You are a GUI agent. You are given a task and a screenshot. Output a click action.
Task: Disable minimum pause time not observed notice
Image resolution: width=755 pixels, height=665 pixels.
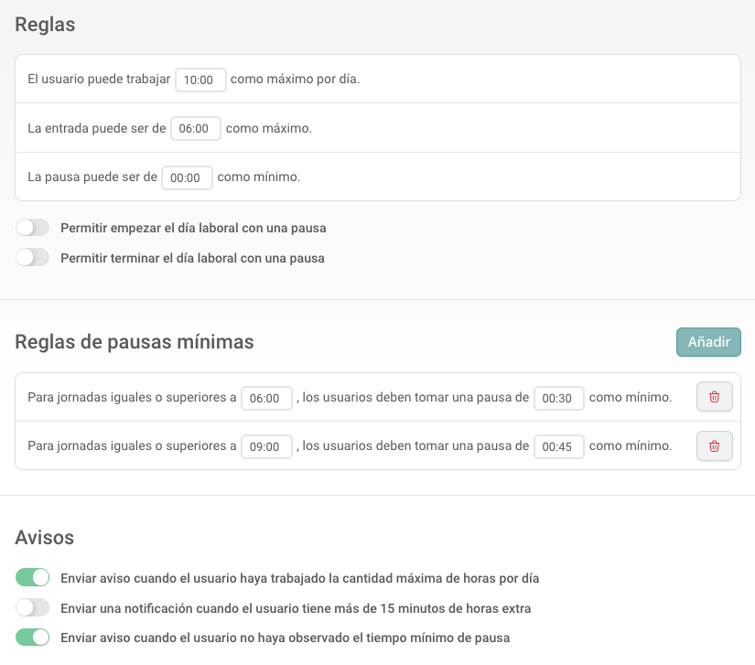[x=33, y=637]
